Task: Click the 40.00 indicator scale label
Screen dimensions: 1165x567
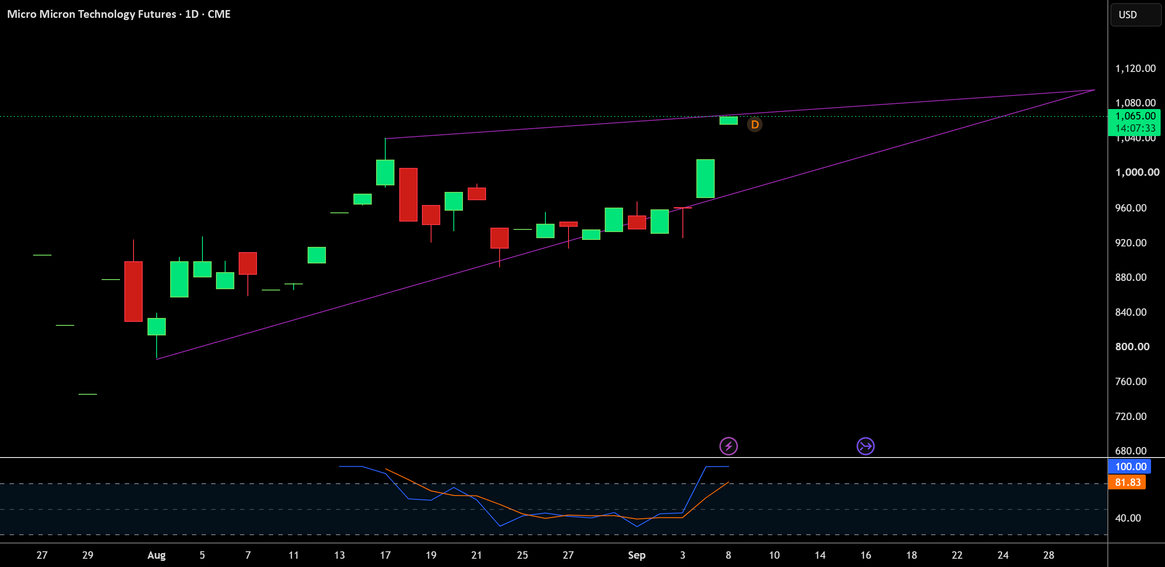Action: pos(1127,518)
